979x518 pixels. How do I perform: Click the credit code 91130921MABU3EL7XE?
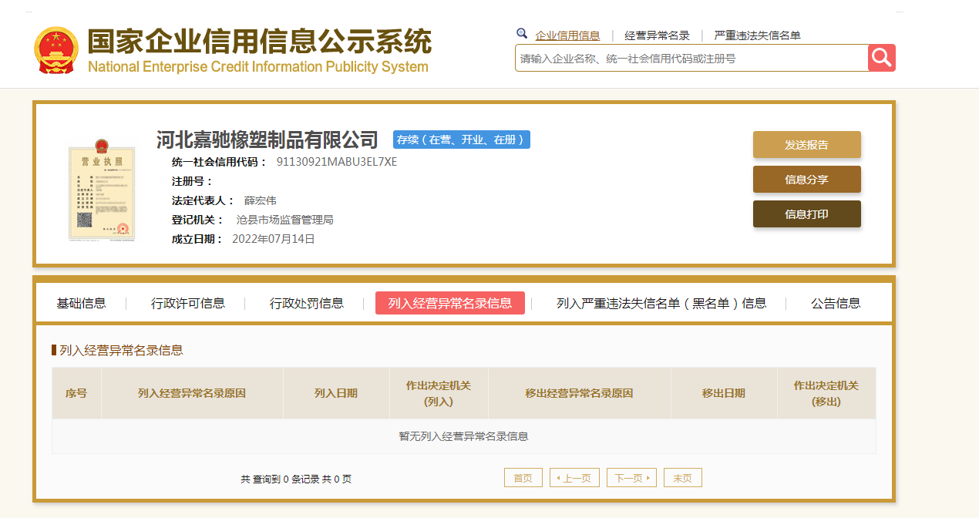click(x=337, y=162)
